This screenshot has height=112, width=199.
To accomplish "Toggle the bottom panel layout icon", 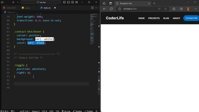I will [x=68, y=2].
